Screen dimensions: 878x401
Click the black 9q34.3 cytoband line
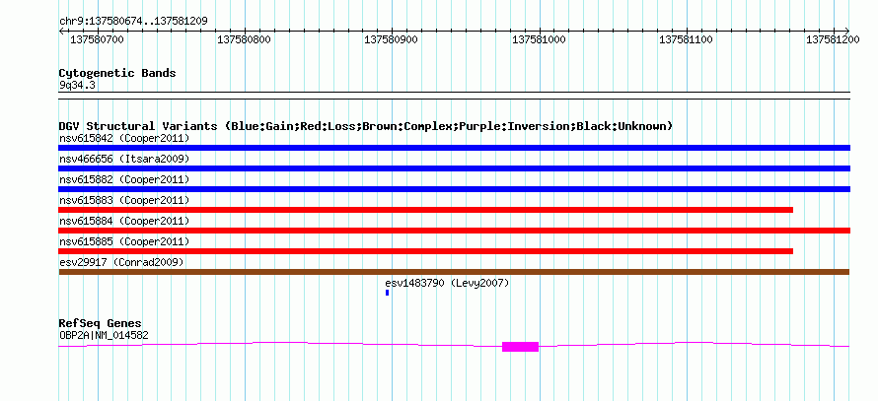pyautogui.click(x=454, y=96)
